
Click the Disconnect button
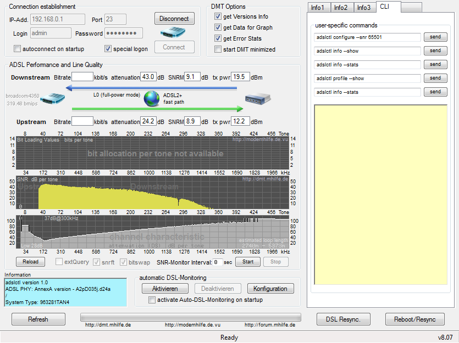coord(174,19)
